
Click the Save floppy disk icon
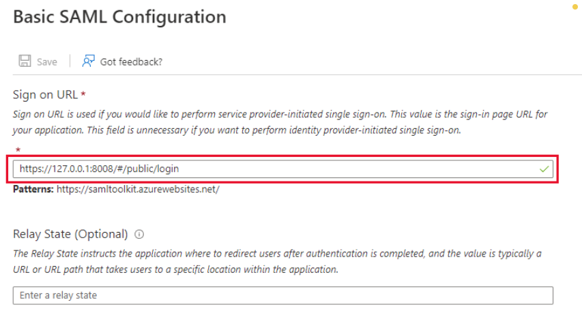tap(25, 61)
